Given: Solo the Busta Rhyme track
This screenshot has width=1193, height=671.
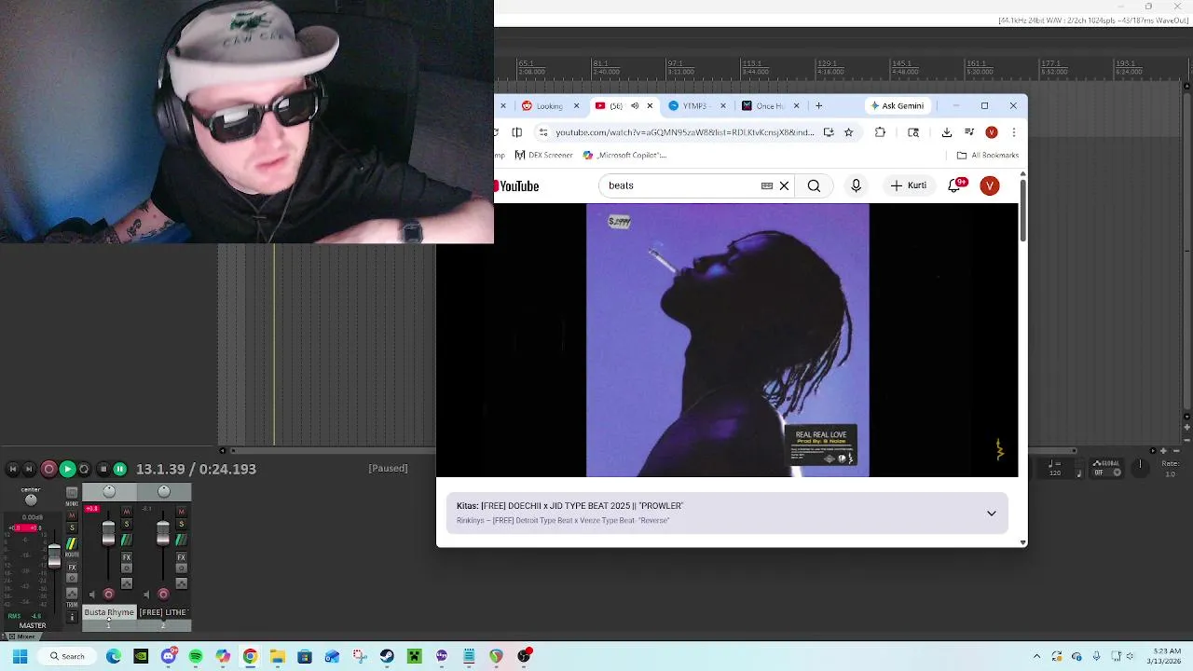Looking at the screenshot, I should [127, 524].
